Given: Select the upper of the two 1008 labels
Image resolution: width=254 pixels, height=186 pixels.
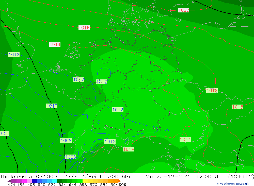Looking at the screenshot, I should click(x=66, y=140).
